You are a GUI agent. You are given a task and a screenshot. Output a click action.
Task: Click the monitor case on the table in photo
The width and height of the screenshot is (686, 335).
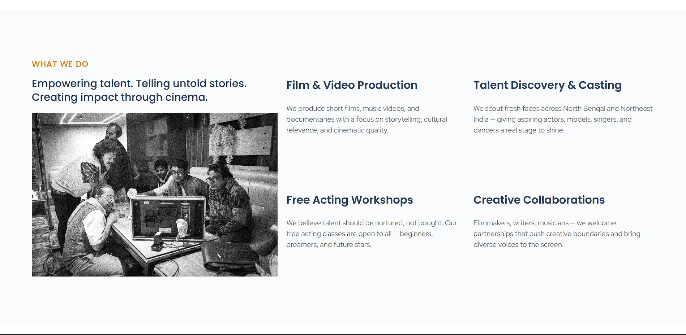tap(167, 218)
